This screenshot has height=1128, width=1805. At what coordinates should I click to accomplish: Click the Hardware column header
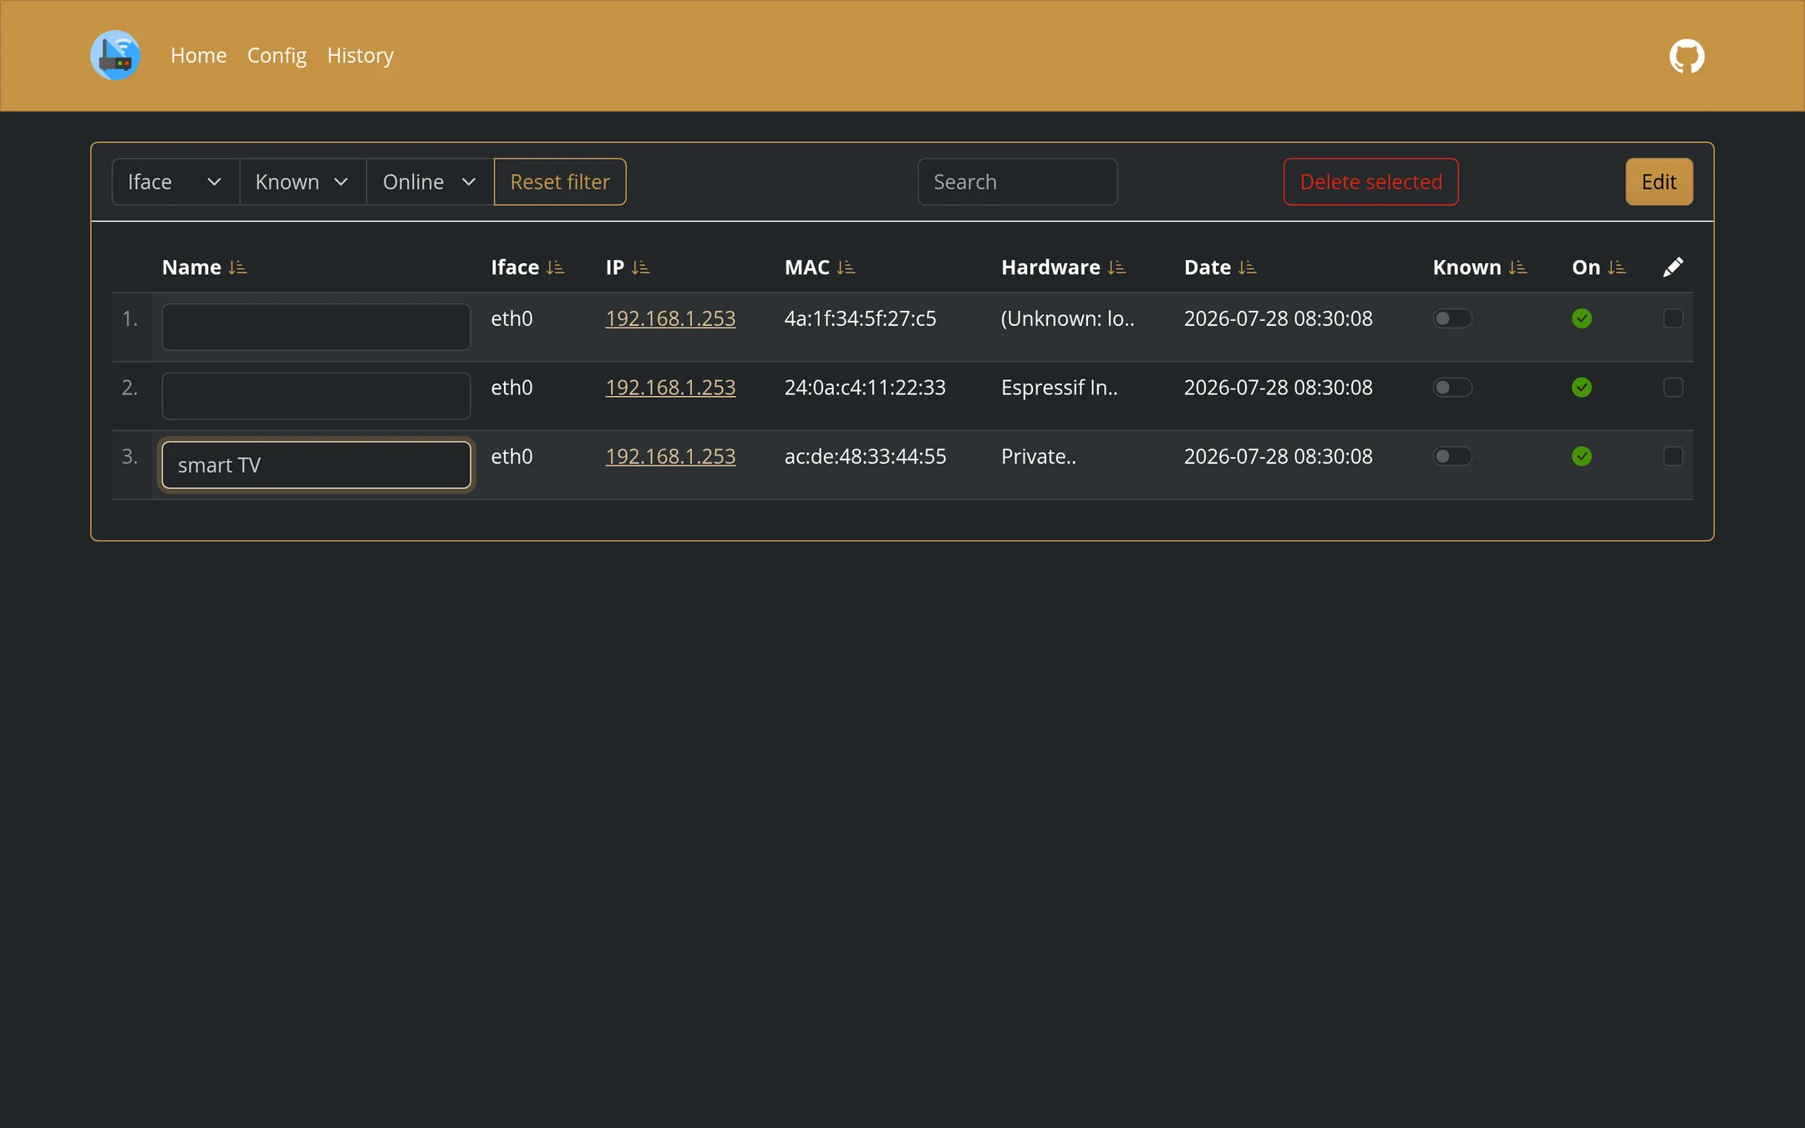1050,267
